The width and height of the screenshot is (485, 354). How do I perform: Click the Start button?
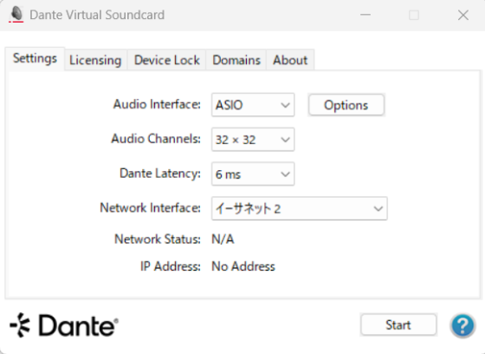point(398,324)
